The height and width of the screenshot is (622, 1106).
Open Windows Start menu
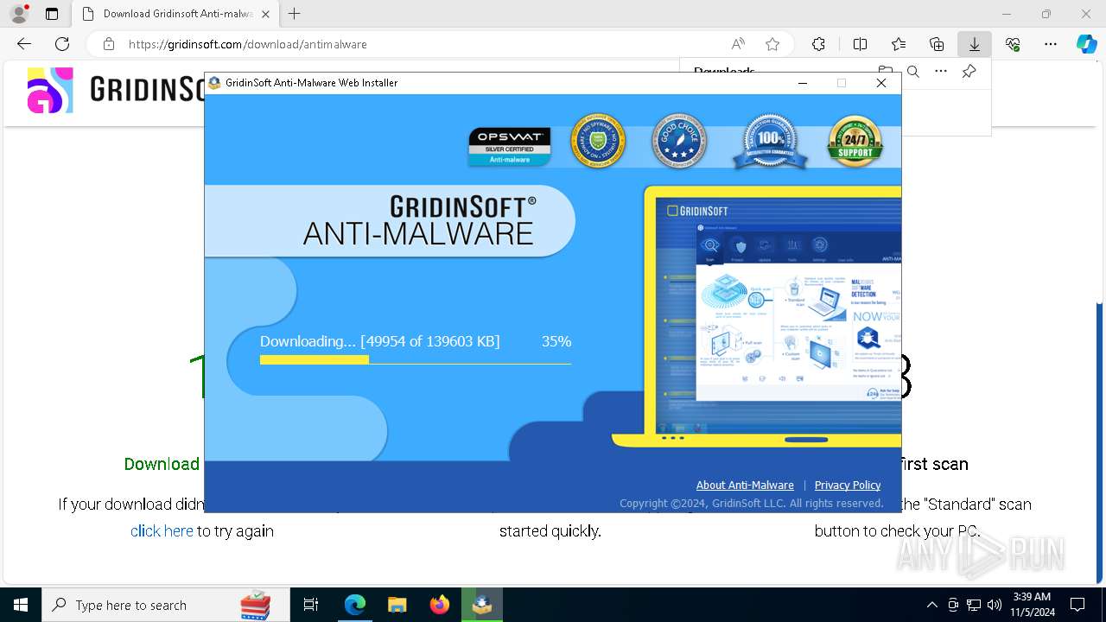[21, 605]
